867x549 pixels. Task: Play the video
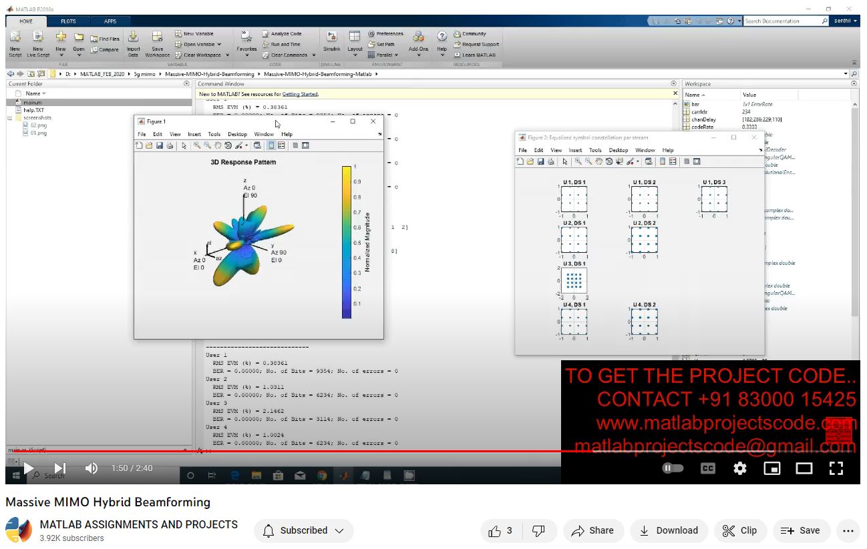pos(29,468)
